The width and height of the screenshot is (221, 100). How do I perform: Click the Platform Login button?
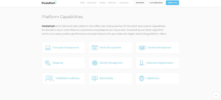(156, 3)
